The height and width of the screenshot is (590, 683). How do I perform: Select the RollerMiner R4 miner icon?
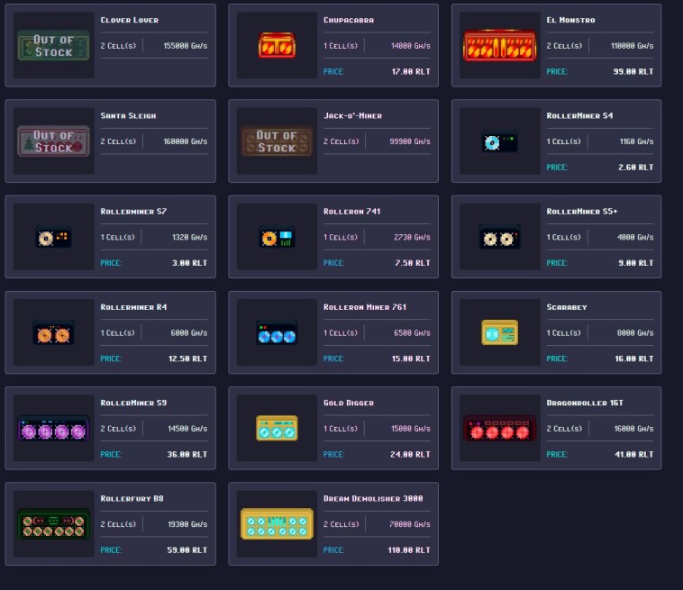click(53, 333)
